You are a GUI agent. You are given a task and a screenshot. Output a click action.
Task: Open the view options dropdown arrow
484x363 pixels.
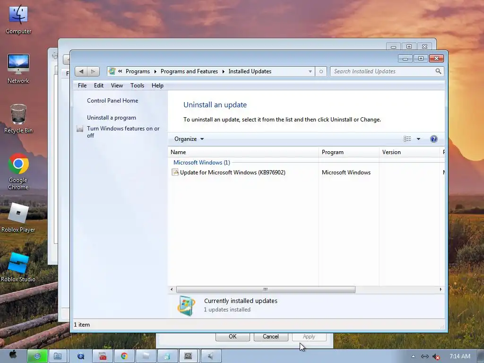click(x=419, y=139)
